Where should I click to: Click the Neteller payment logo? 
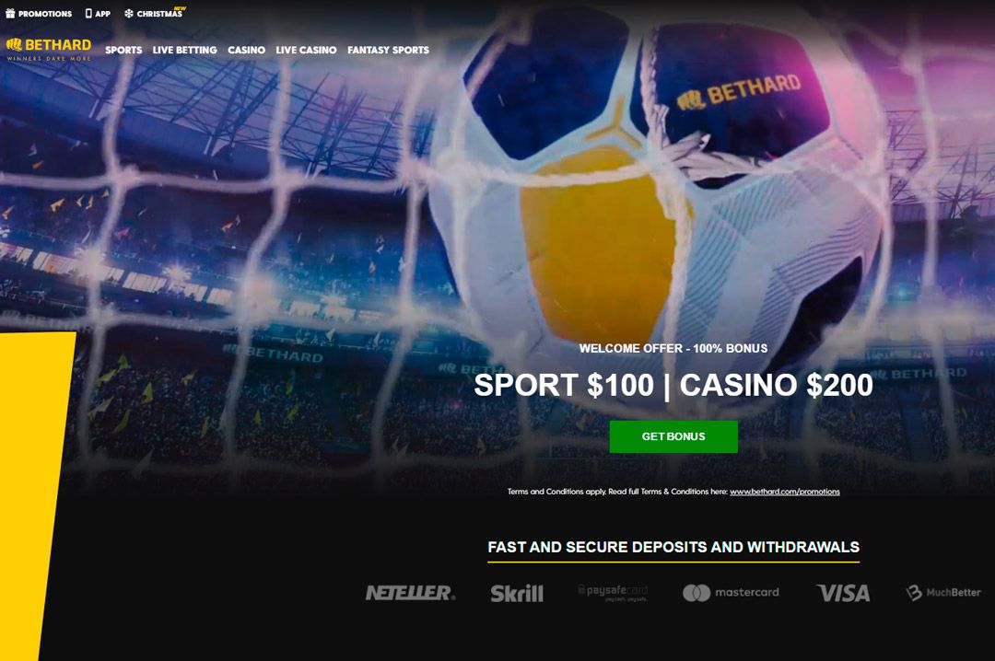tap(411, 593)
